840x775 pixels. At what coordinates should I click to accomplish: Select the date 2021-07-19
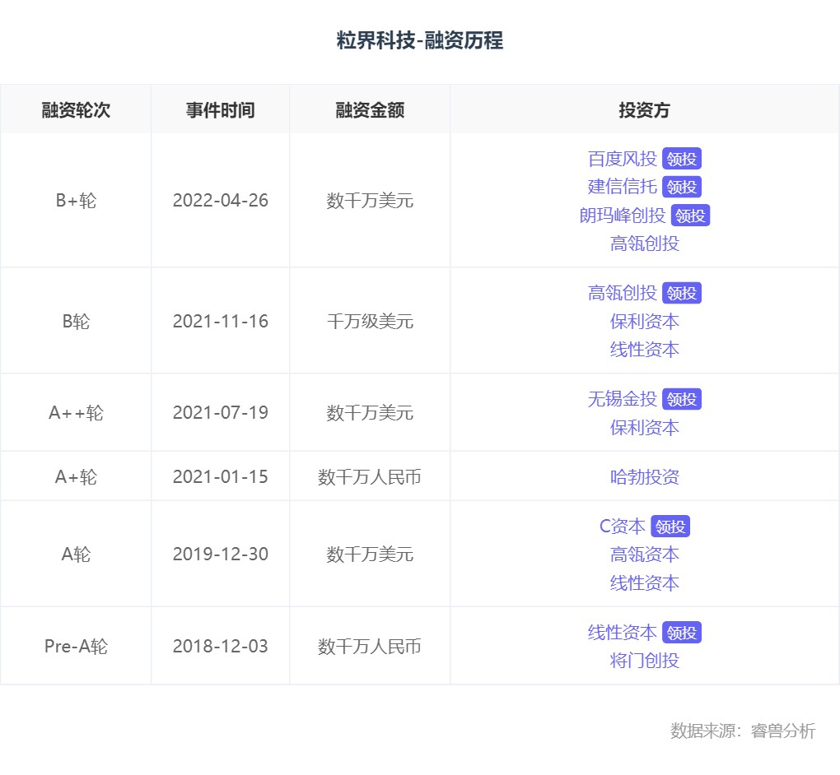pyautogui.click(x=220, y=413)
